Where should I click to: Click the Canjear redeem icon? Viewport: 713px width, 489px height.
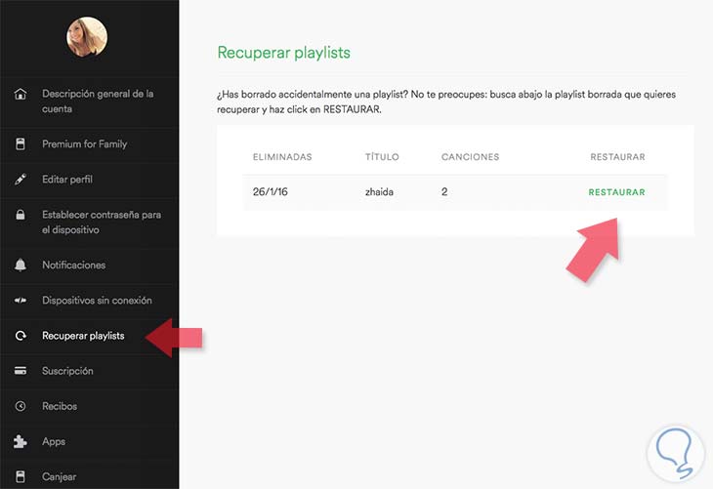click(x=21, y=476)
